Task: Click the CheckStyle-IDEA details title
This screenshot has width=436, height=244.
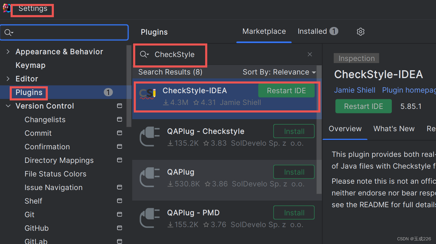Action: coord(379,74)
